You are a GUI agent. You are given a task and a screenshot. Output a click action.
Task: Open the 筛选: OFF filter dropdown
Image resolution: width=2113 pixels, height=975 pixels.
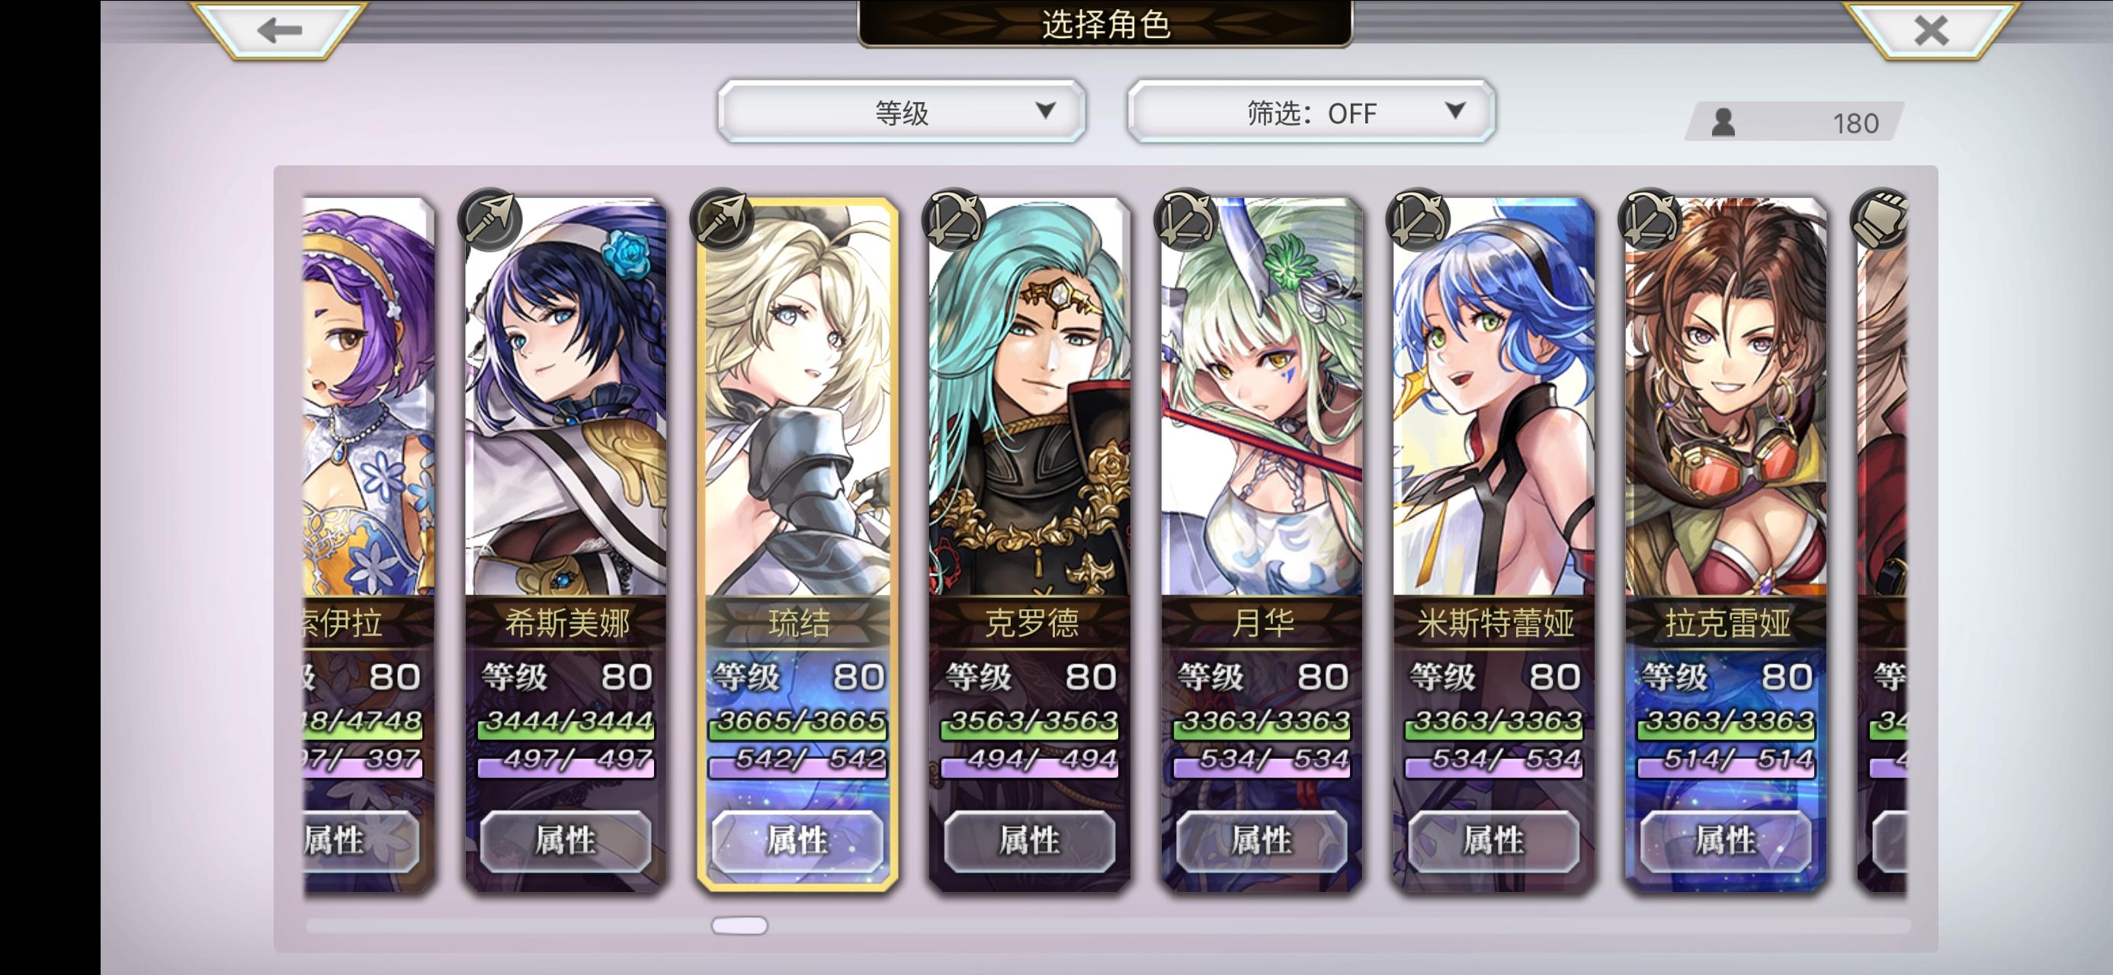[x=1311, y=111]
